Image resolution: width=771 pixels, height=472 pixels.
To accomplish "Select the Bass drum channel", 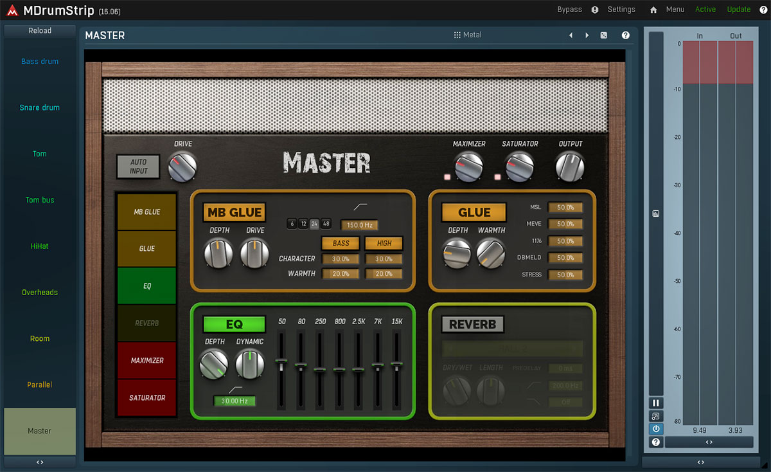I will click(x=40, y=62).
